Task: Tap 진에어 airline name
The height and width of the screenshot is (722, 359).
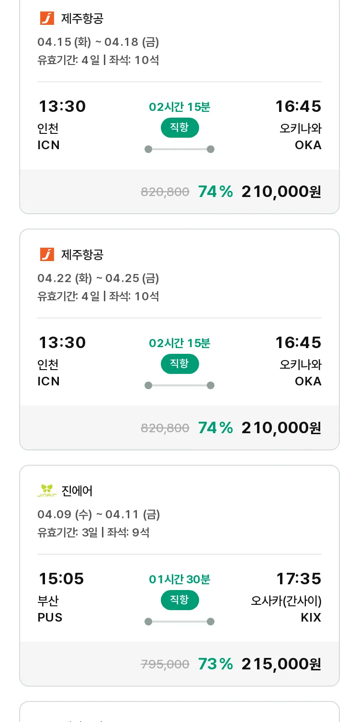Action: (77, 491)
